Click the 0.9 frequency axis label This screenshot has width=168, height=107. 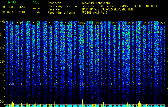(2, 62)
